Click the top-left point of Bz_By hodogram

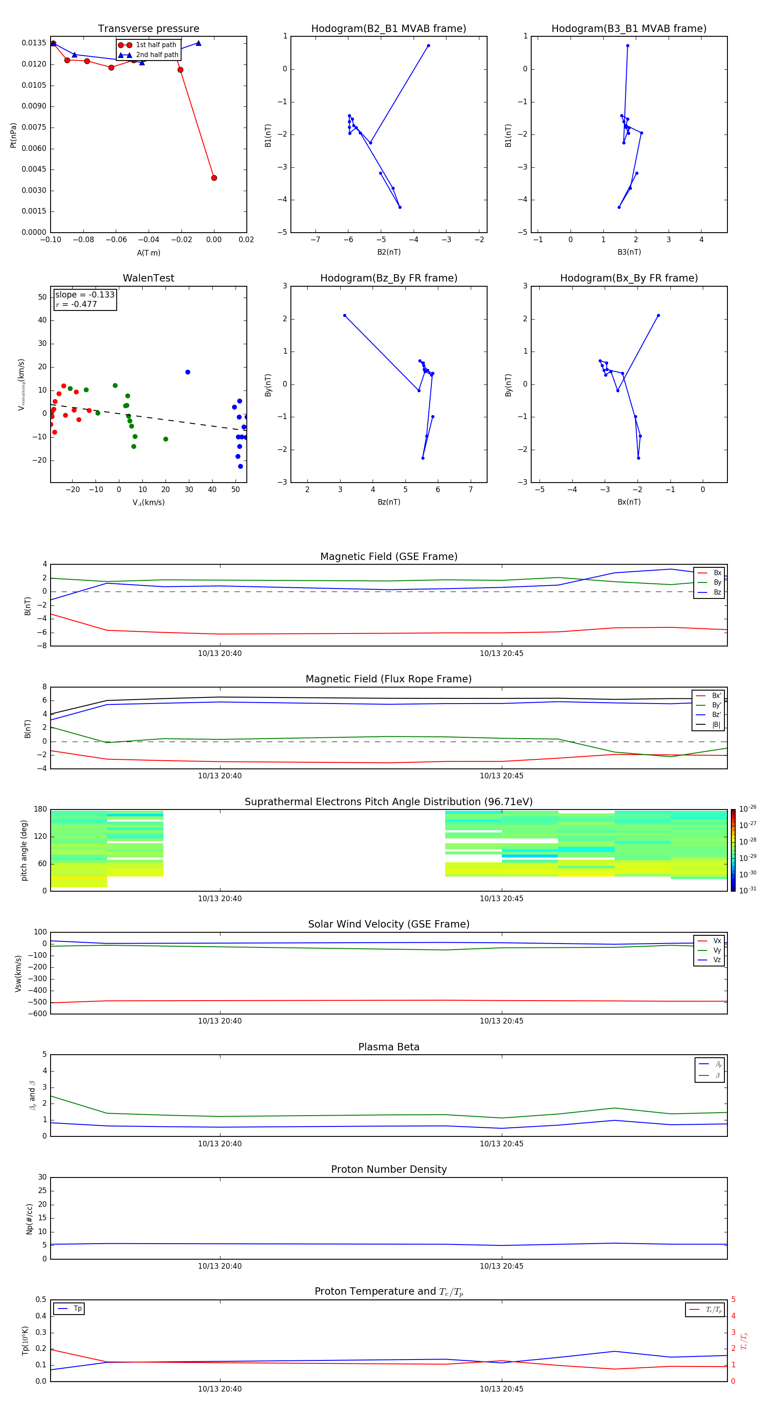[x=344, y=316]
